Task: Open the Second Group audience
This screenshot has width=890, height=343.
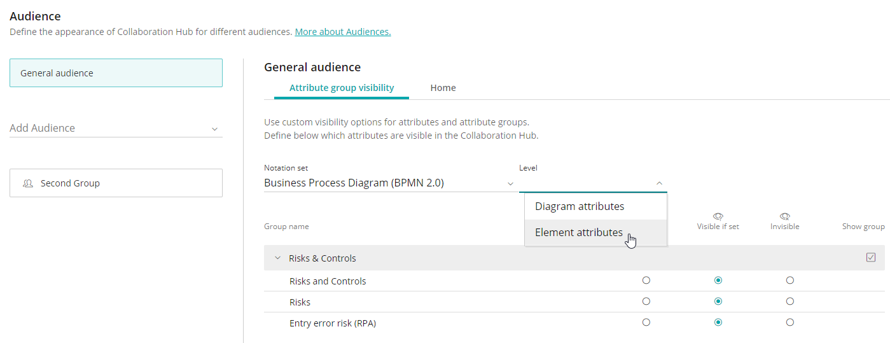Action: pos(116,183)
